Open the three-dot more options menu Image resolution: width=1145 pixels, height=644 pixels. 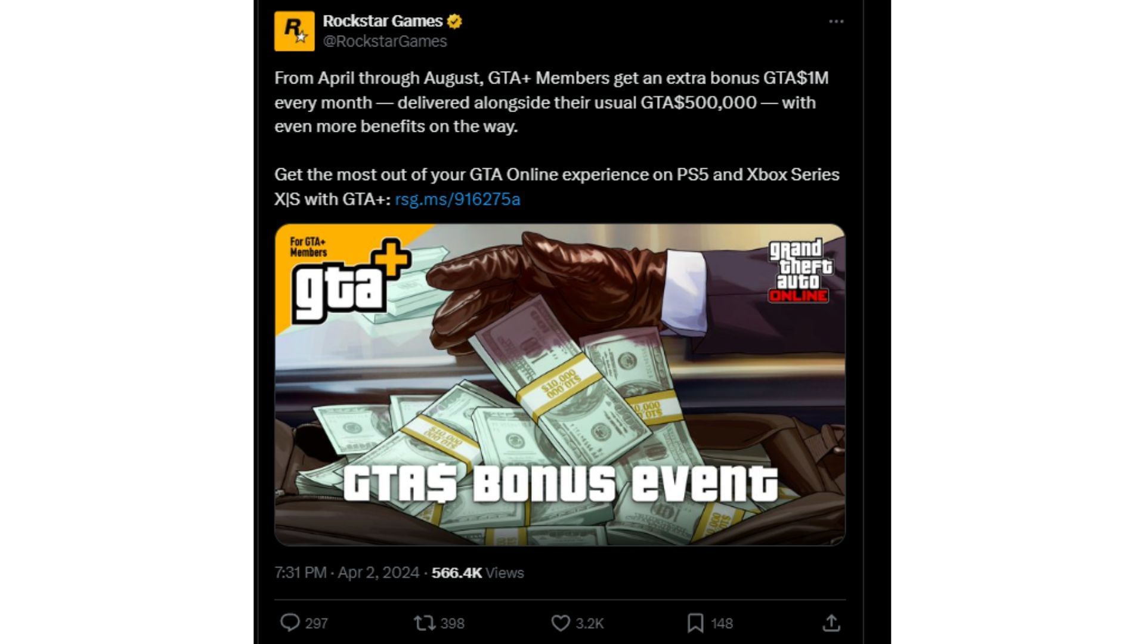[836, 21]
